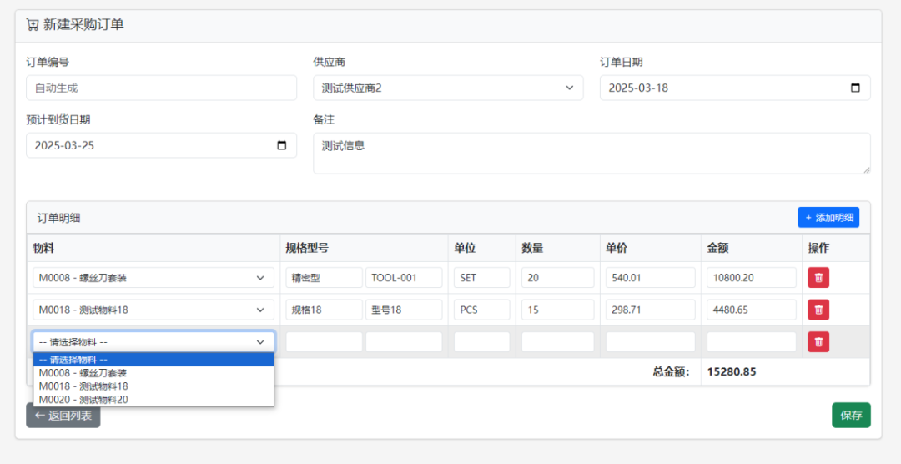The image size is (901, 464).
Task: Click the model field containing 型号18
Action: point(404,310)
